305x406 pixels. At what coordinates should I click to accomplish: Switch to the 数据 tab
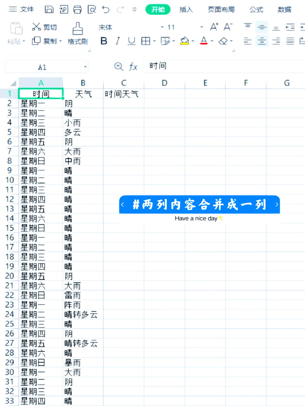pos(284,10)
